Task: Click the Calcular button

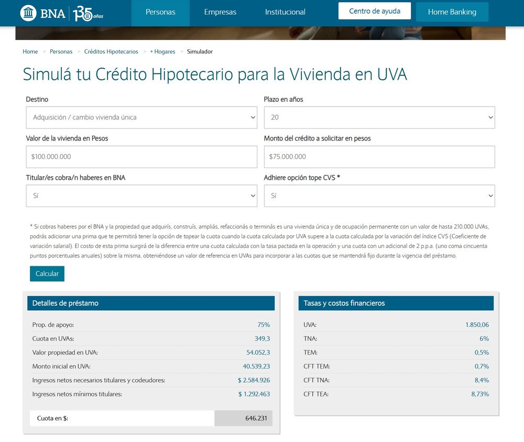Action: click(x=47, y=274)
